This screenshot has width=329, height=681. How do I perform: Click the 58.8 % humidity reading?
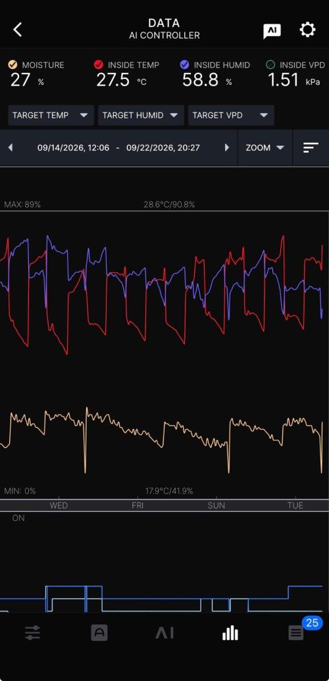[207, 80]
